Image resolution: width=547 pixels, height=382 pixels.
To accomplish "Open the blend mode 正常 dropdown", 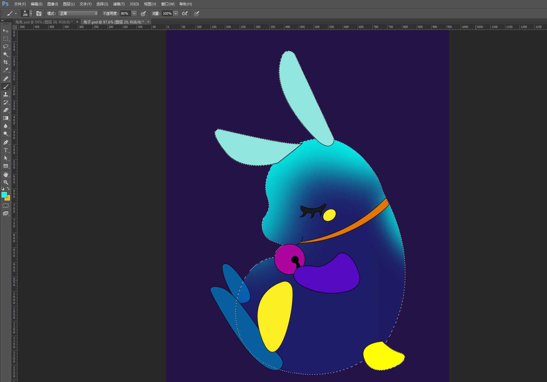I will pos(78,14).
